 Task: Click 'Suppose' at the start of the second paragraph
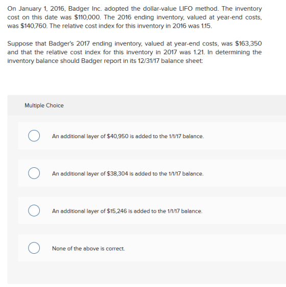(x=20, y=43)
